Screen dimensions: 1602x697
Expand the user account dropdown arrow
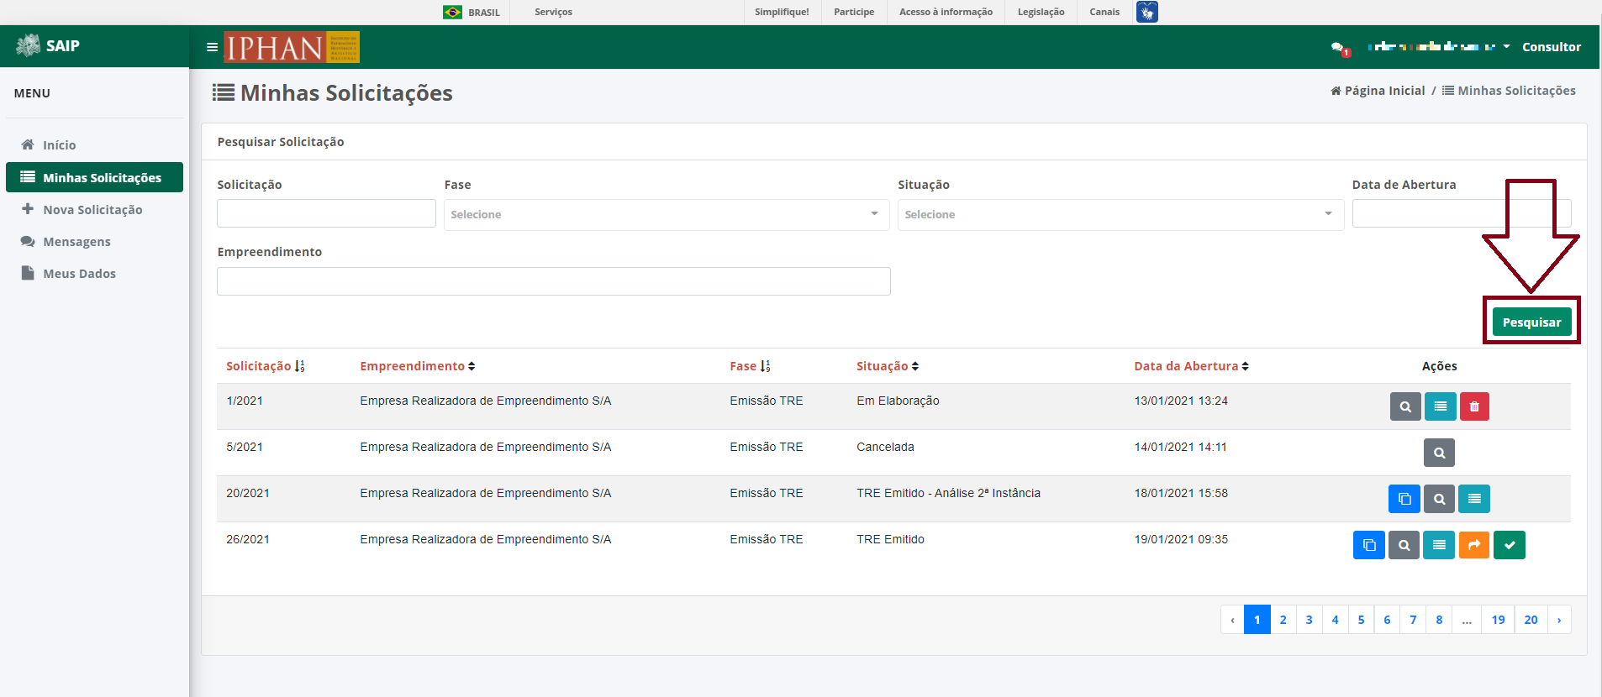(1506, 46)
